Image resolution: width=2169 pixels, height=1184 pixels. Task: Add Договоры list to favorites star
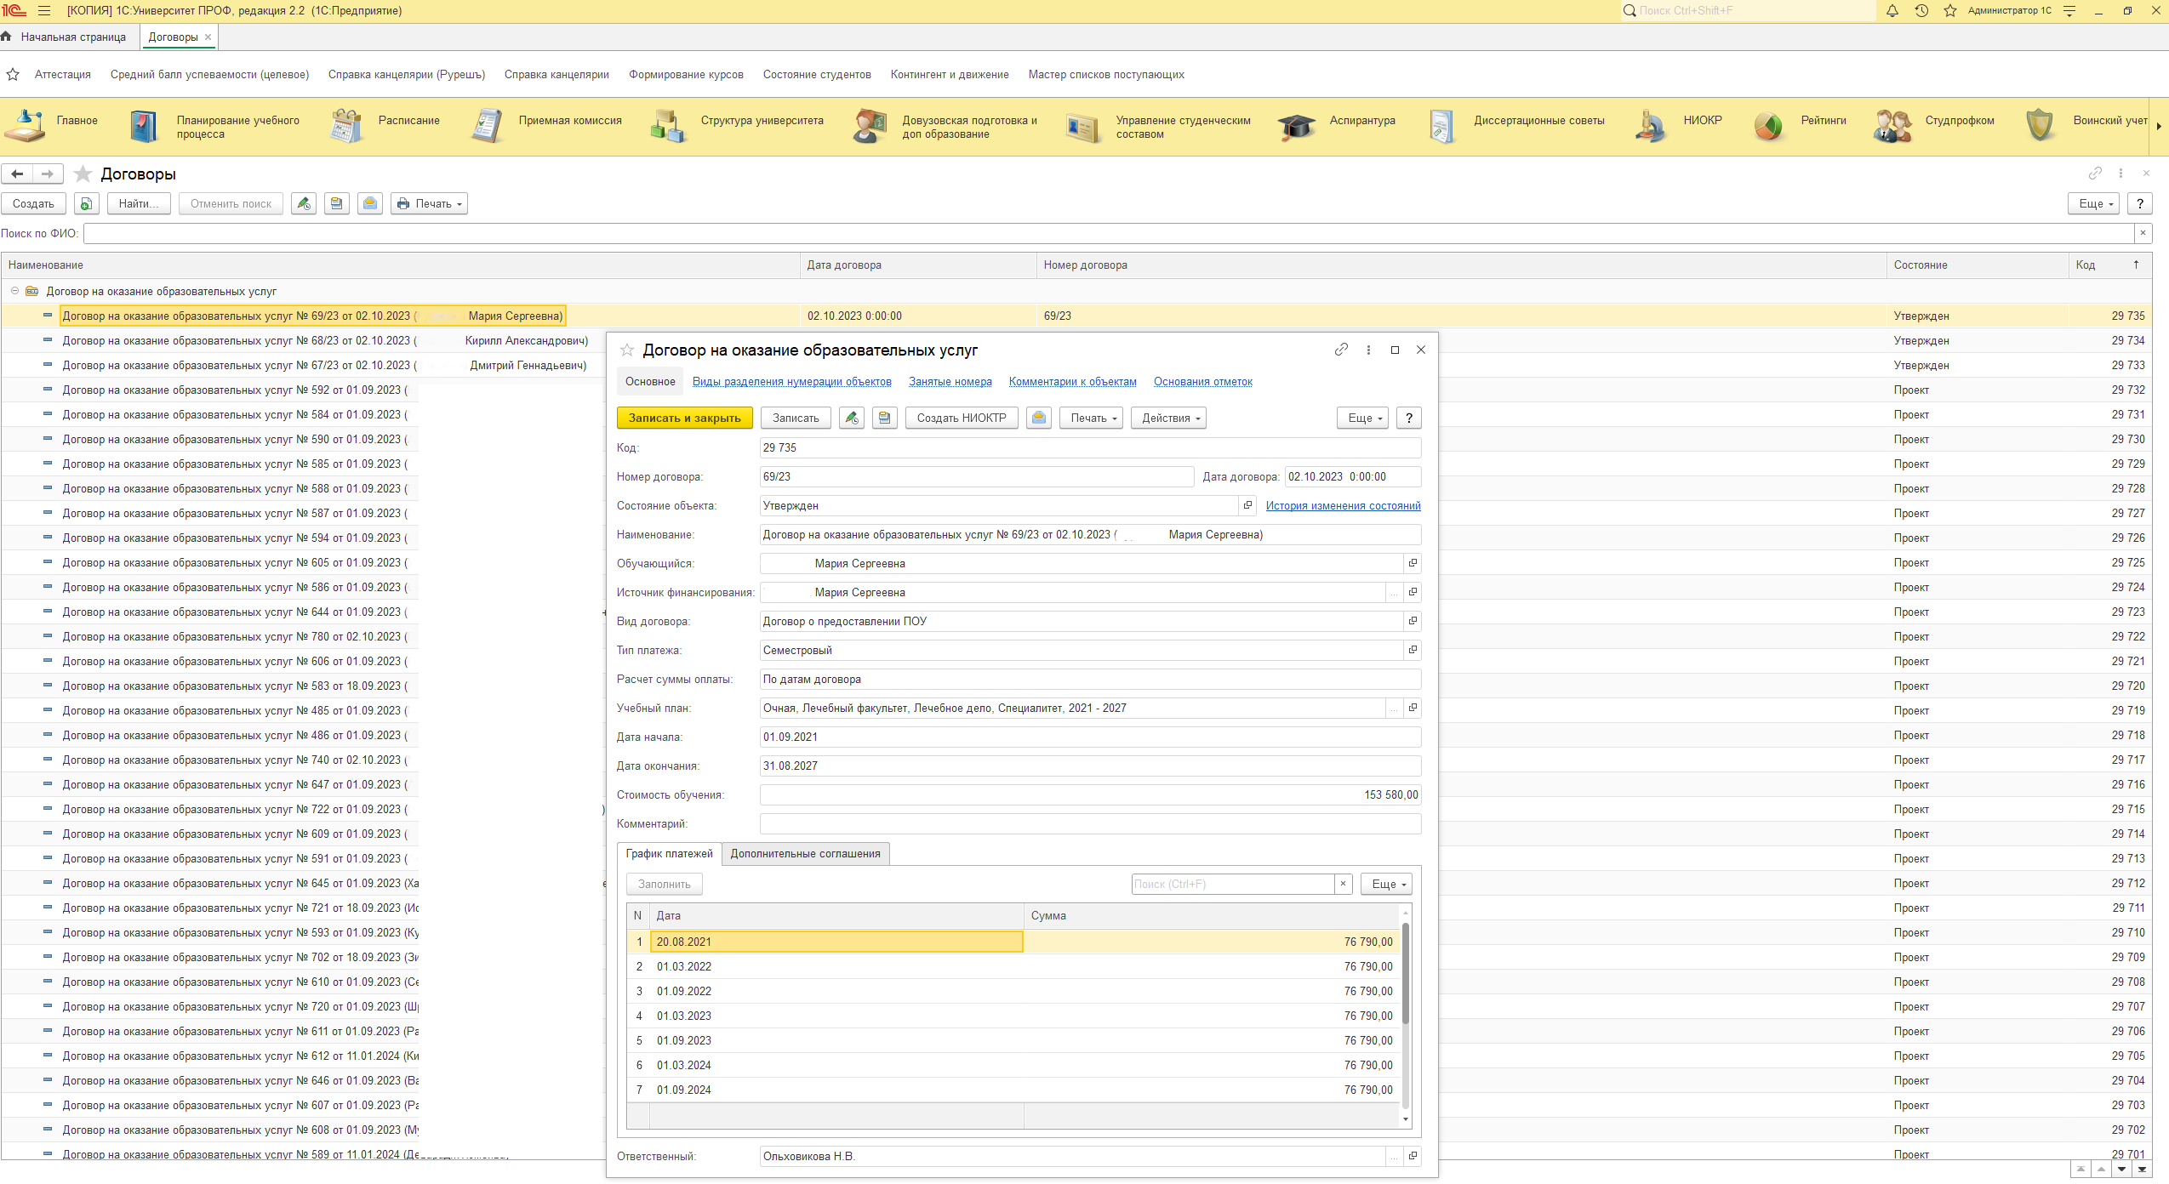tap(83, 174)
